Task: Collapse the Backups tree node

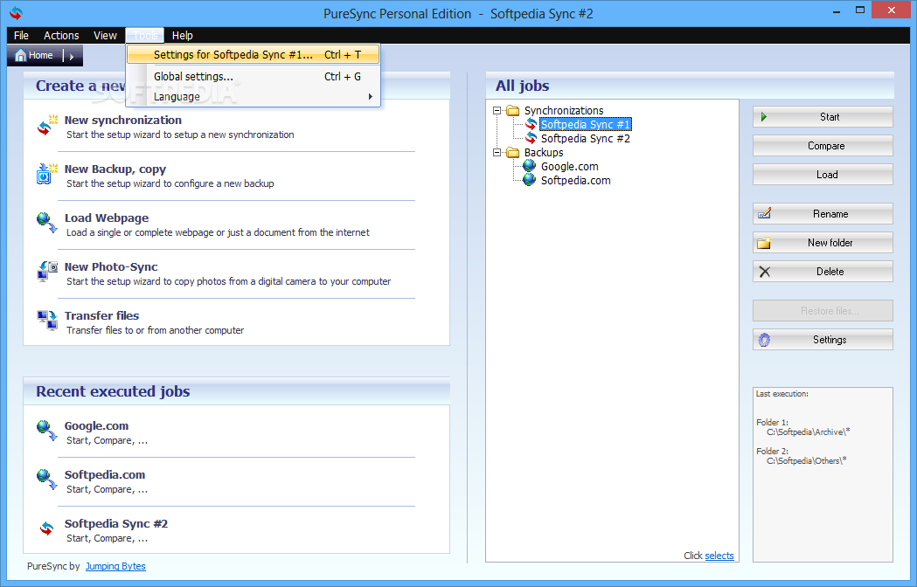Action: [497, 153]
